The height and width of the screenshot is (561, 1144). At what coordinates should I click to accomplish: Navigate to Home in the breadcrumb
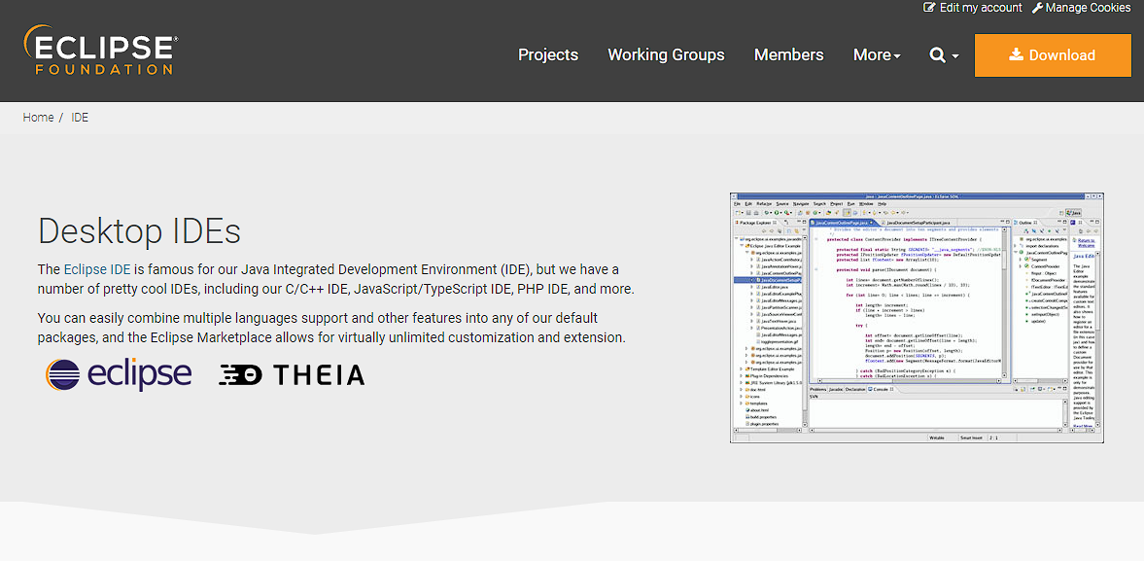(38, 118)
